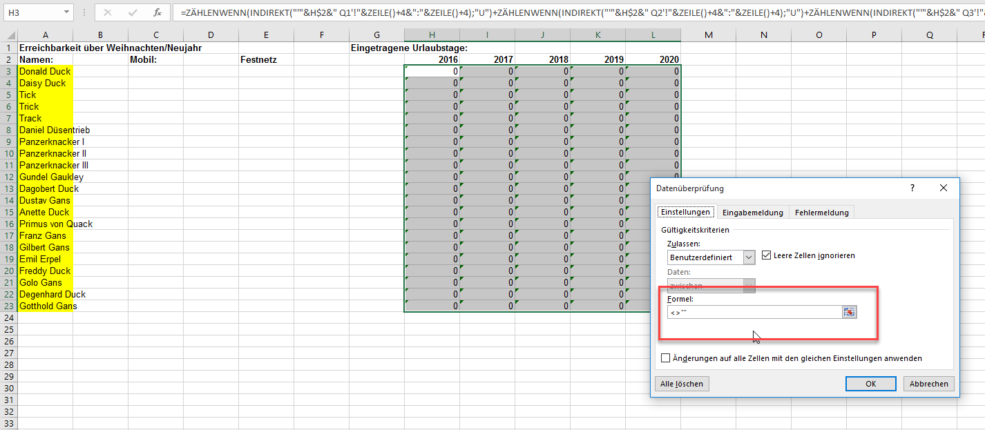The image size is (985, 430).
Task: Enable Änderungen auf alle Zellen anwenden checkbox
Action: pos(666,358)
